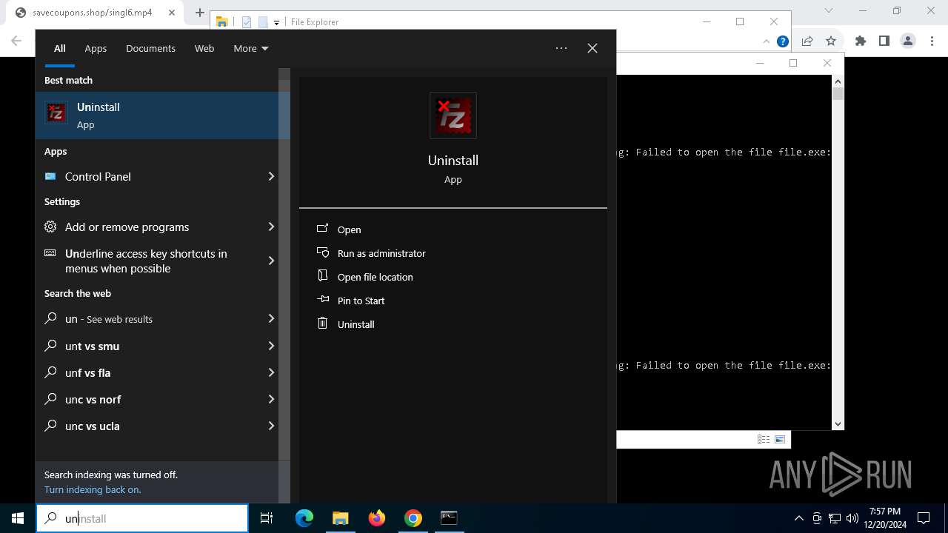Expand Underline access key shortcuts arrow

pos(271,261)
